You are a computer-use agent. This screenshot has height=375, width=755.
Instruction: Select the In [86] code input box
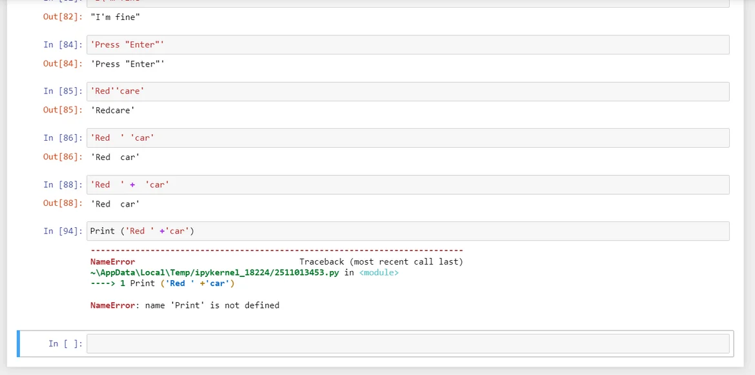point(408,137)
